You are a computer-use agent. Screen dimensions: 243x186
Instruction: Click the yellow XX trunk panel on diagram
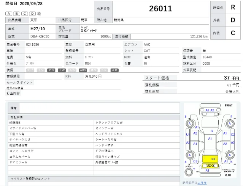(x=210, y=159)
